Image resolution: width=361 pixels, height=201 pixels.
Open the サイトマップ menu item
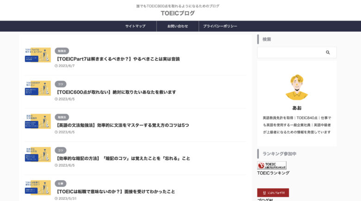point(135,26)
